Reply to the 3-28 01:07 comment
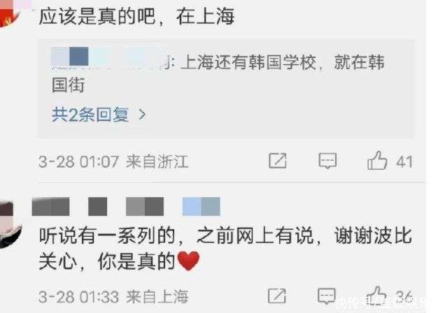Image resolution: width=436 pixels, height=313 pixels. [328, 161]
